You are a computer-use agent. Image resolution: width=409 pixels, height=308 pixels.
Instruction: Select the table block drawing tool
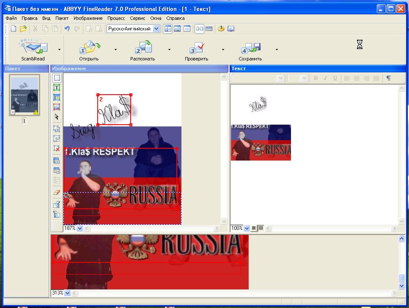pyautogui.click(x=57, y=97)
